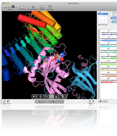Click the cyan helix bar under residue 90
The image size is (117, 136).
[106, 46]
